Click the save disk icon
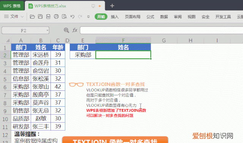This screenshot has height=143, width=243. [40, 17]
